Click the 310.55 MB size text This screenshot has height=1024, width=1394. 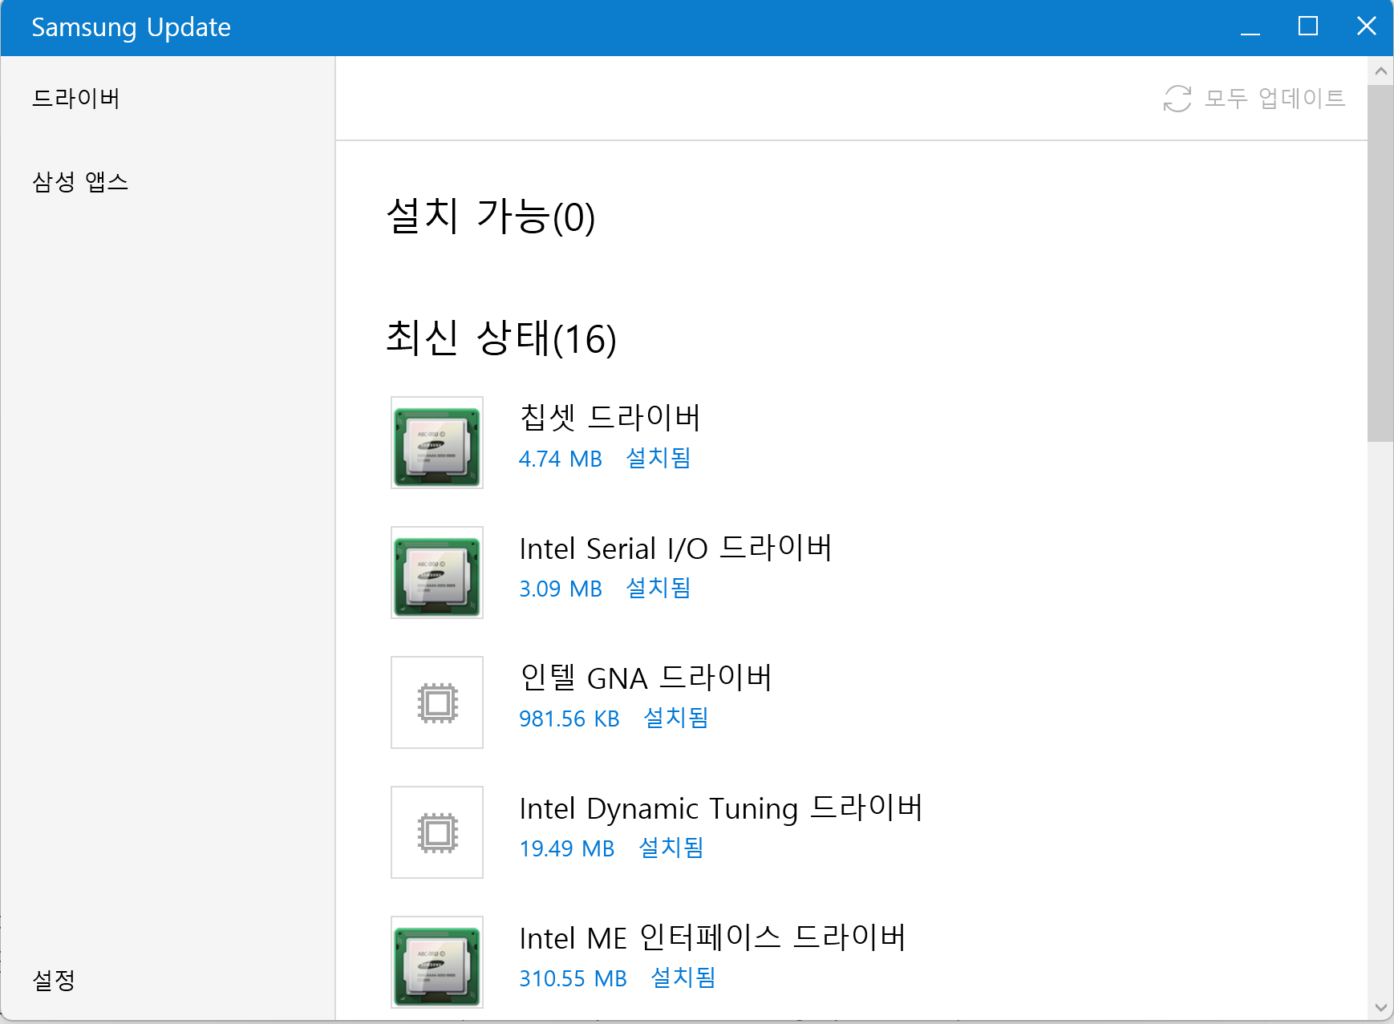click(573, 978)
